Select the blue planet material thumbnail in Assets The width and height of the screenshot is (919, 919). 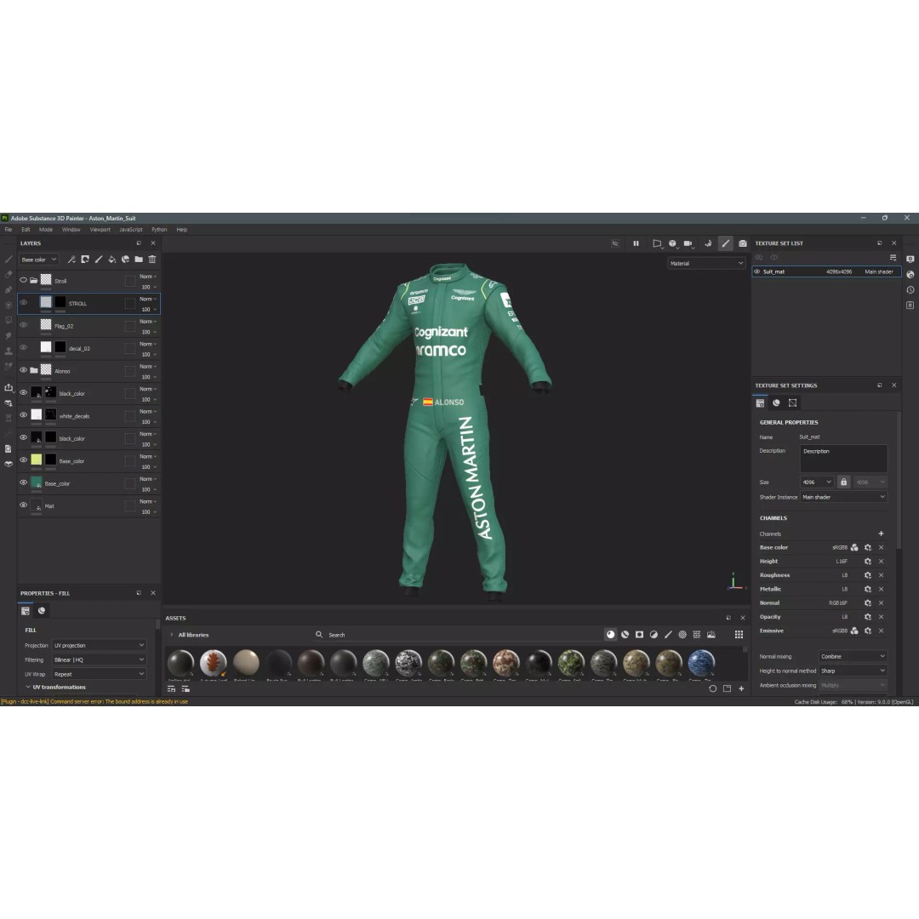pyautogui.click(x=700, y=665)
